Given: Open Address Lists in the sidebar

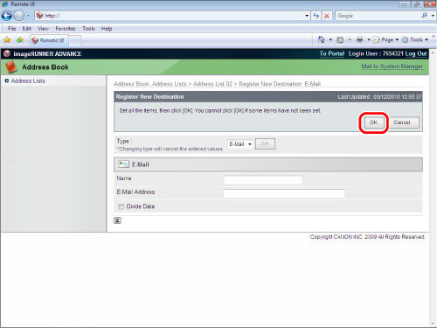Looking at the screenshot, I should tap(28, 80).
